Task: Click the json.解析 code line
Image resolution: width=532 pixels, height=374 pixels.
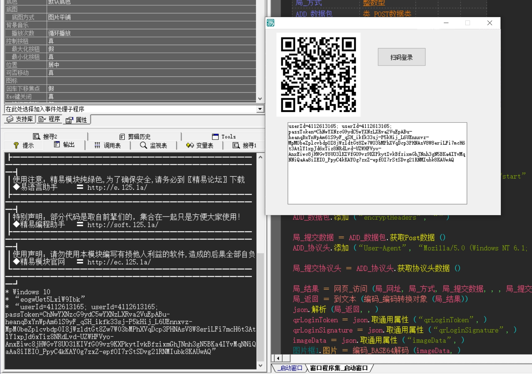Action: pos(336,309)
